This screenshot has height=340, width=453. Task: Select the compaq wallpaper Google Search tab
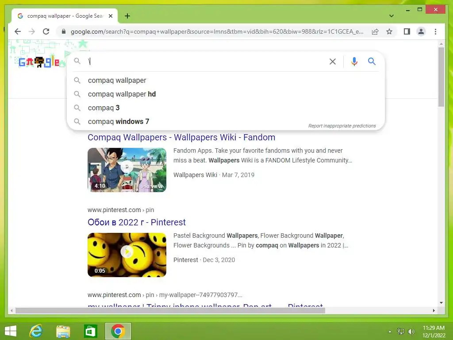(x=65, y=16)
